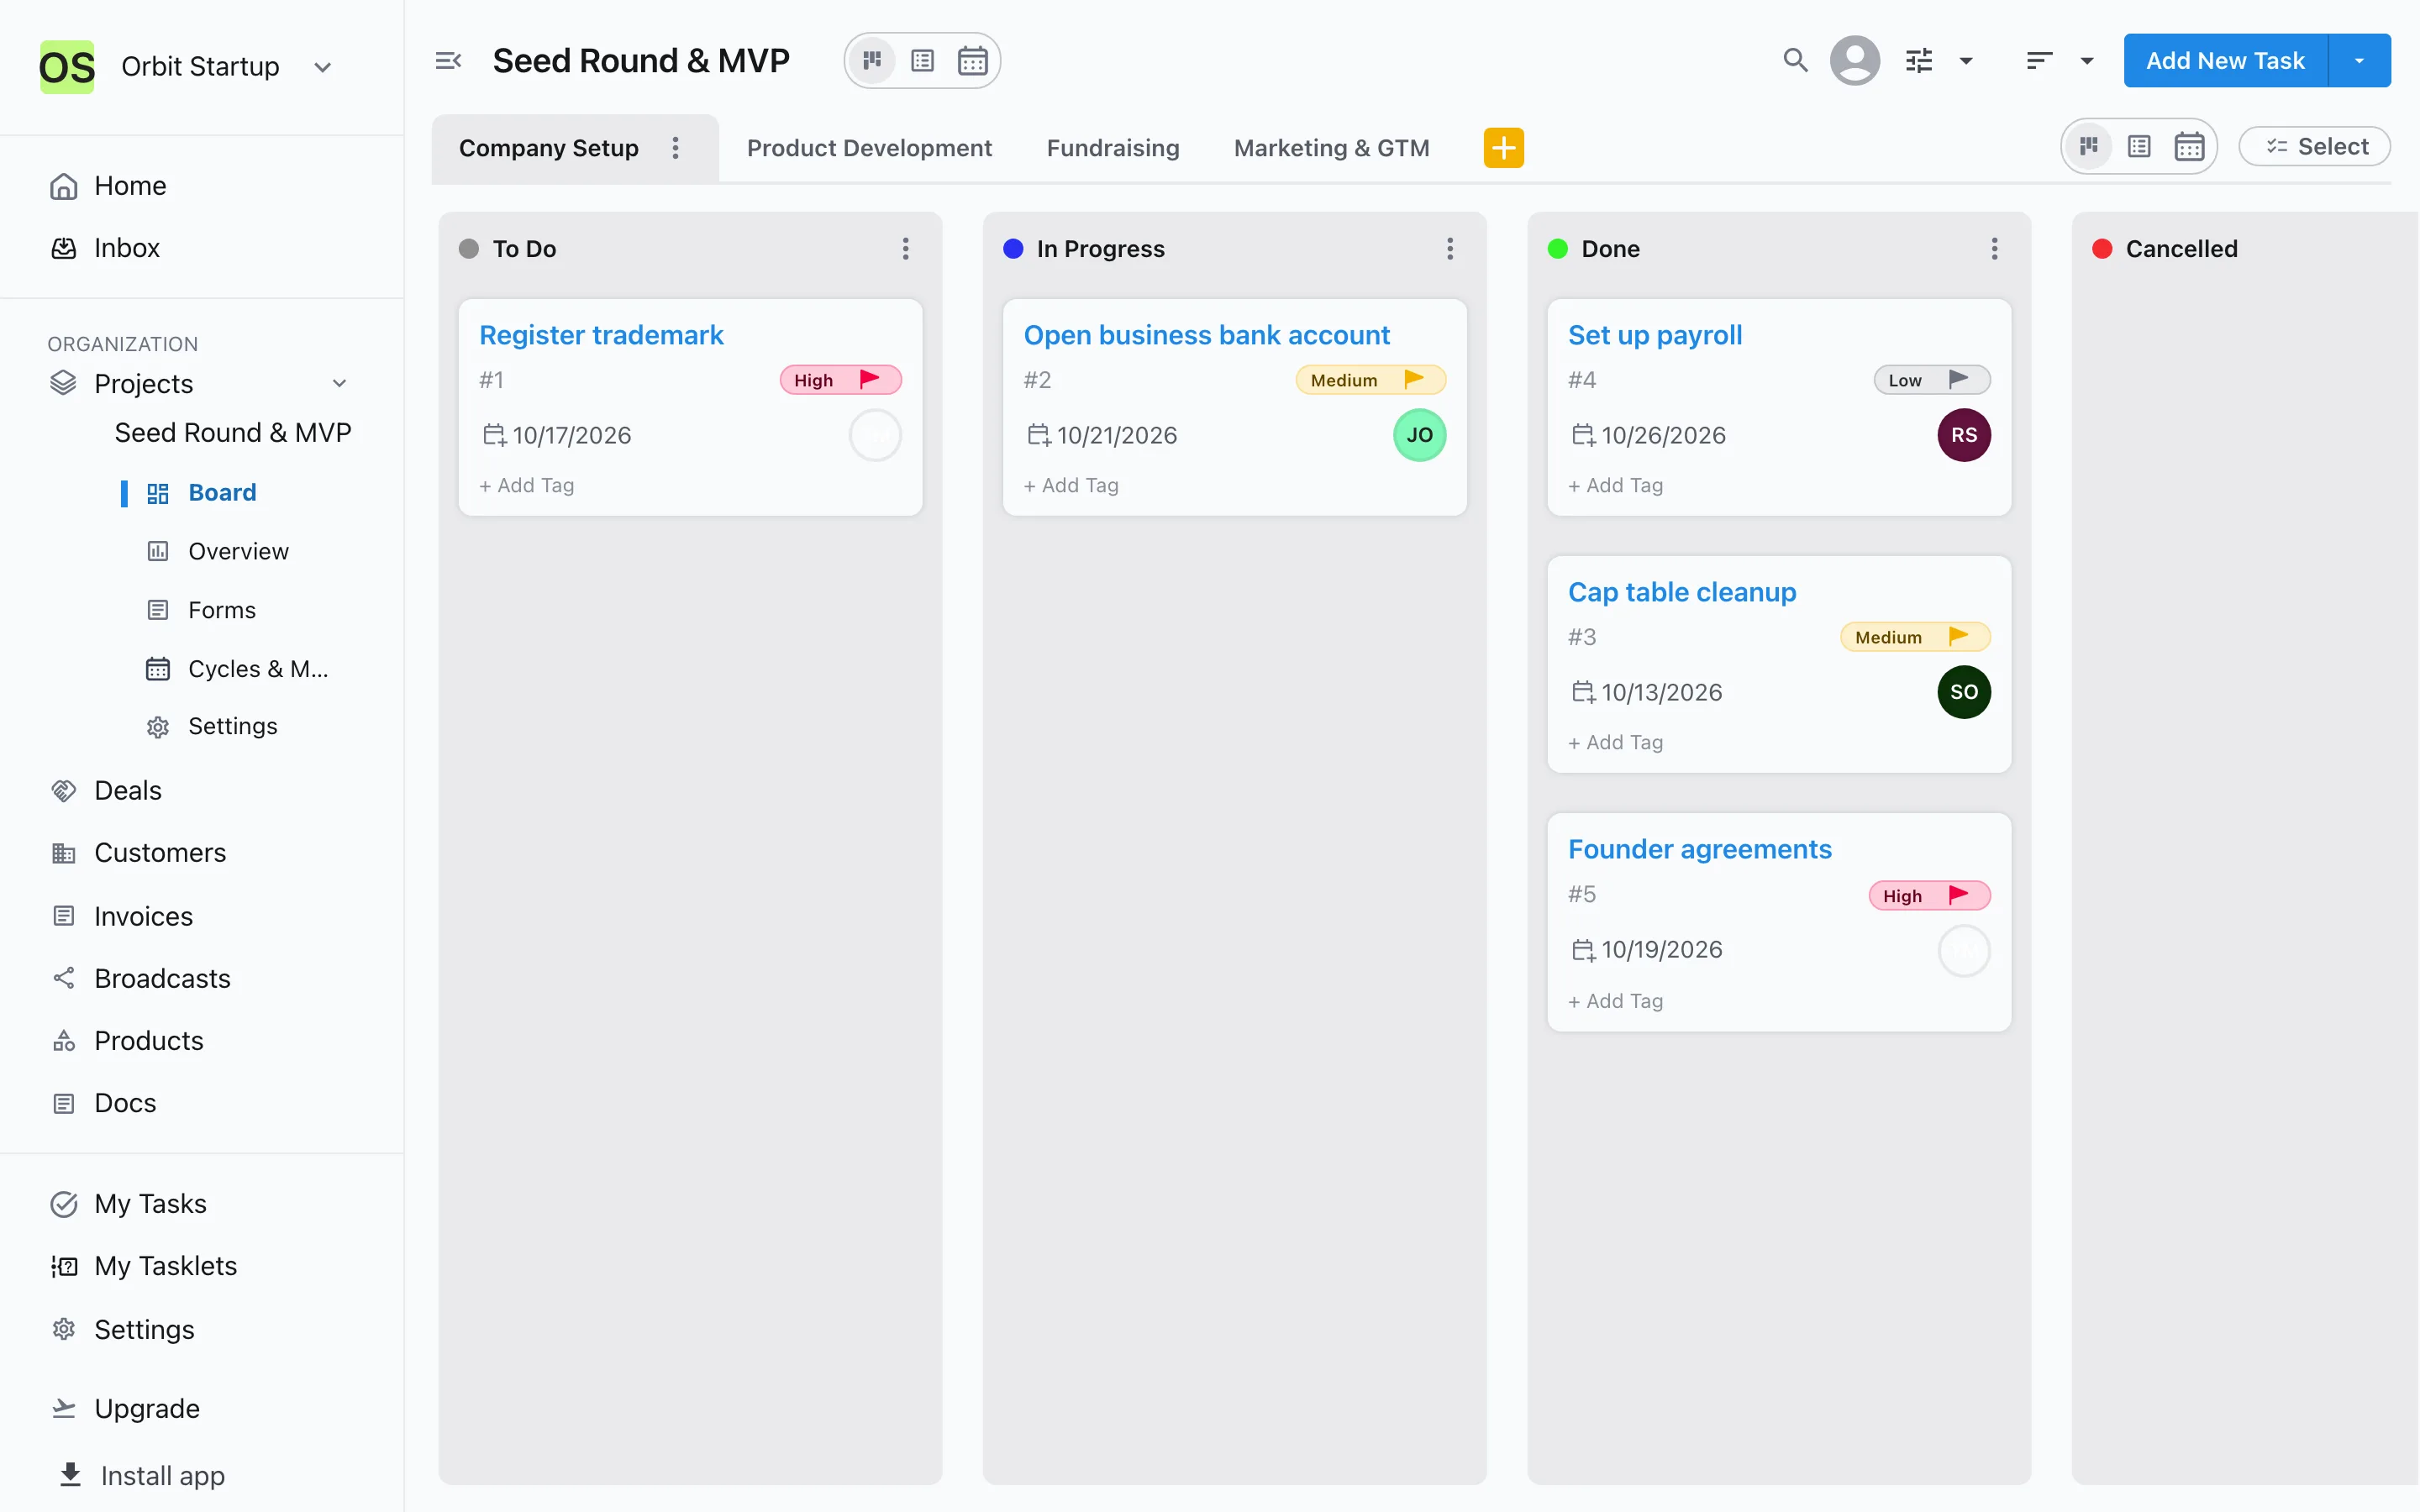Collapse the sidebar with the menu icon
The width and height of the screenshot is (2420, 1512).
click(448, 61)
